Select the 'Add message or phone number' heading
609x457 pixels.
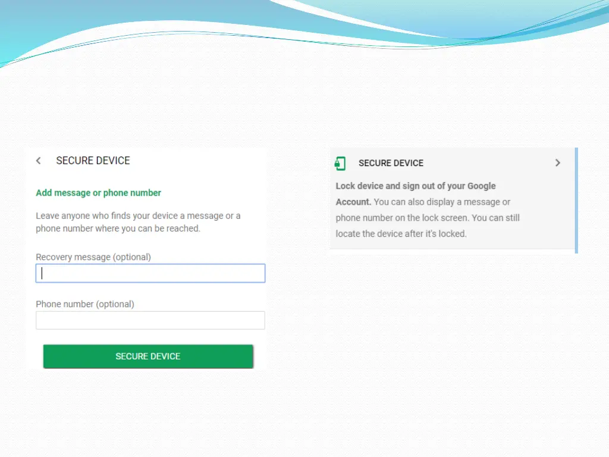point(98,193)
